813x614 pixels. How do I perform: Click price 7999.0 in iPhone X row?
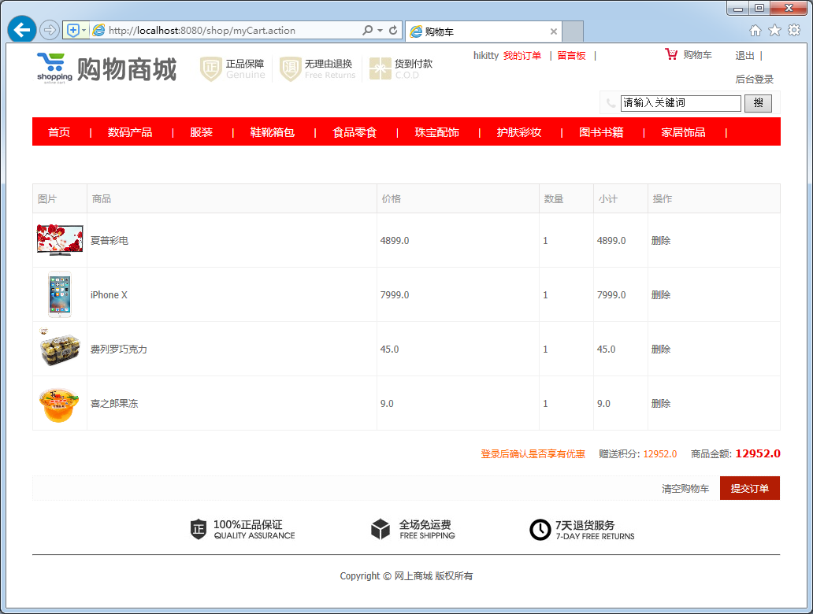(395, 295)
